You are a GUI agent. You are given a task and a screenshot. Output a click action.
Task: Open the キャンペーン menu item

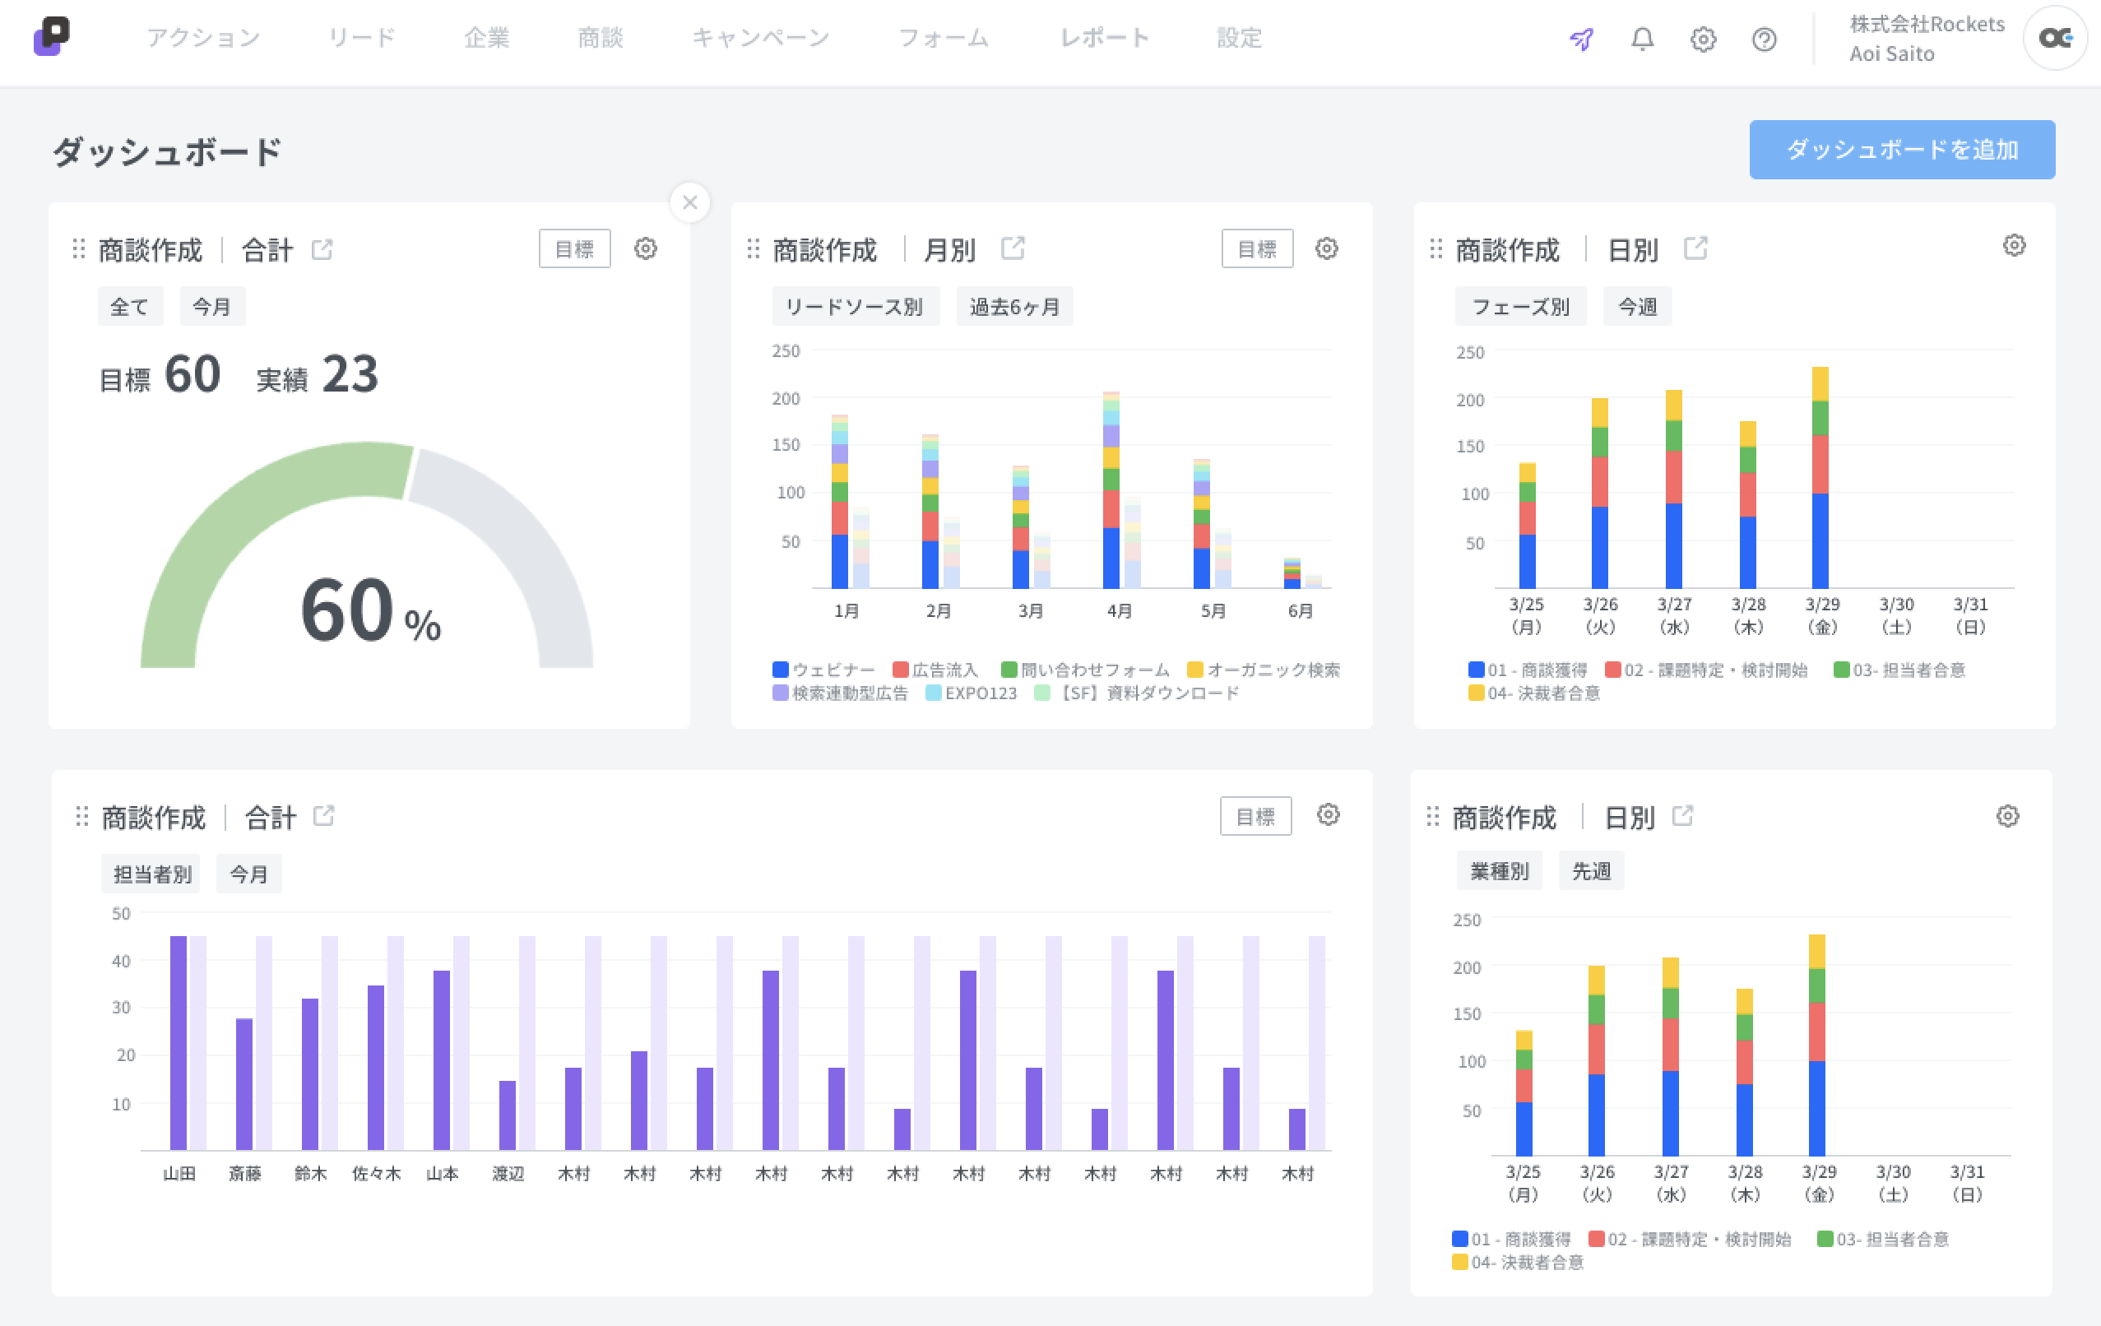pos(760,38)
